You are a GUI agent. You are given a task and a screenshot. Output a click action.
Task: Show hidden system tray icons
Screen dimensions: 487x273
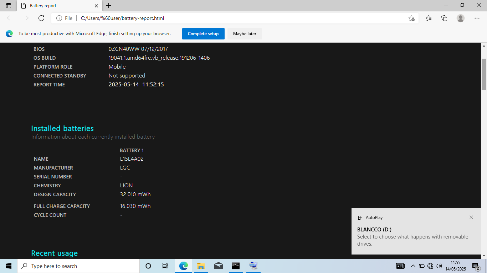click(x=413, y=266)
